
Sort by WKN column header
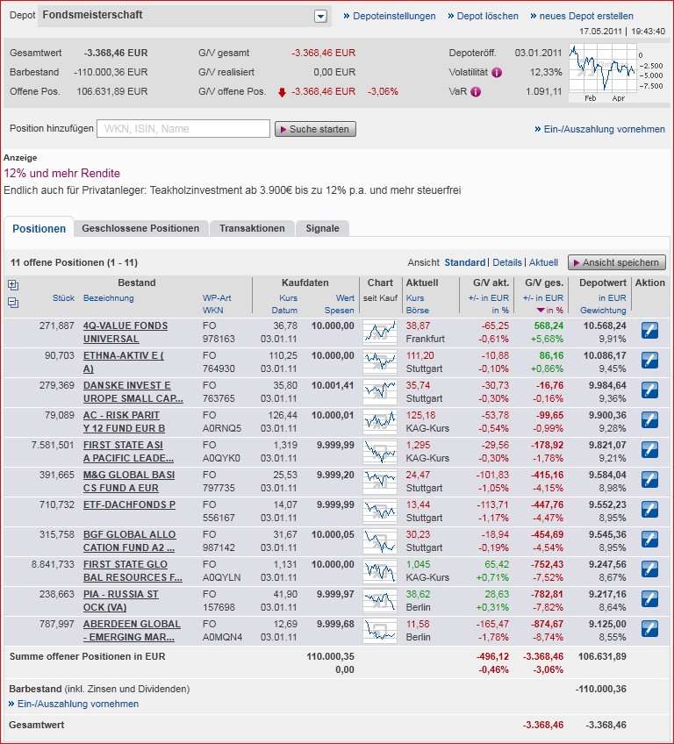pyautogui.click(x=212, y=311)
